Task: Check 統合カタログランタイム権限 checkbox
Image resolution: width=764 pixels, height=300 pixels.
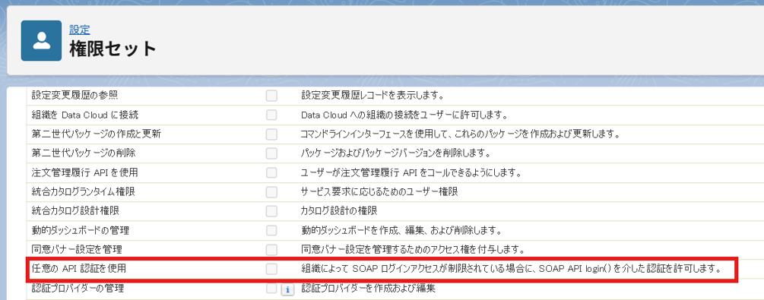Action: pos(271,192)
